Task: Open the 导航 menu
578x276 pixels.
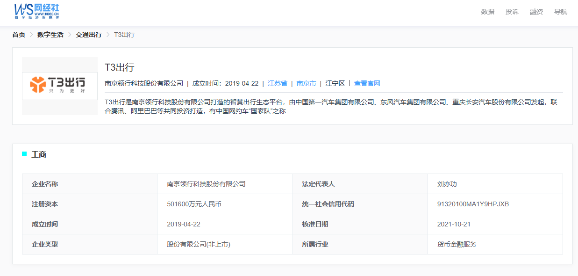Action: pos(561,12)
